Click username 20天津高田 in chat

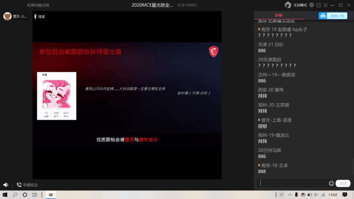(269, 60)
